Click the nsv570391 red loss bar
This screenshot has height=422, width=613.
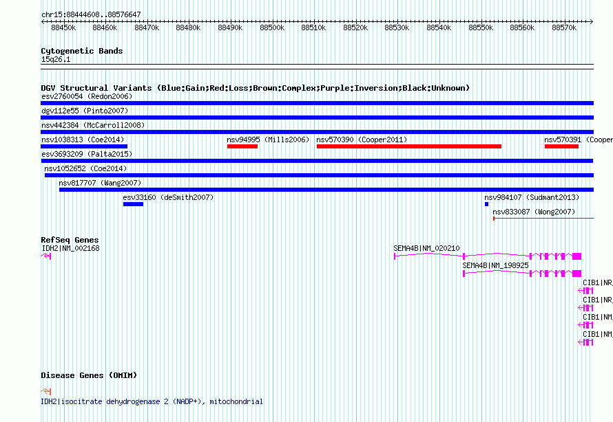click(561, 146)
